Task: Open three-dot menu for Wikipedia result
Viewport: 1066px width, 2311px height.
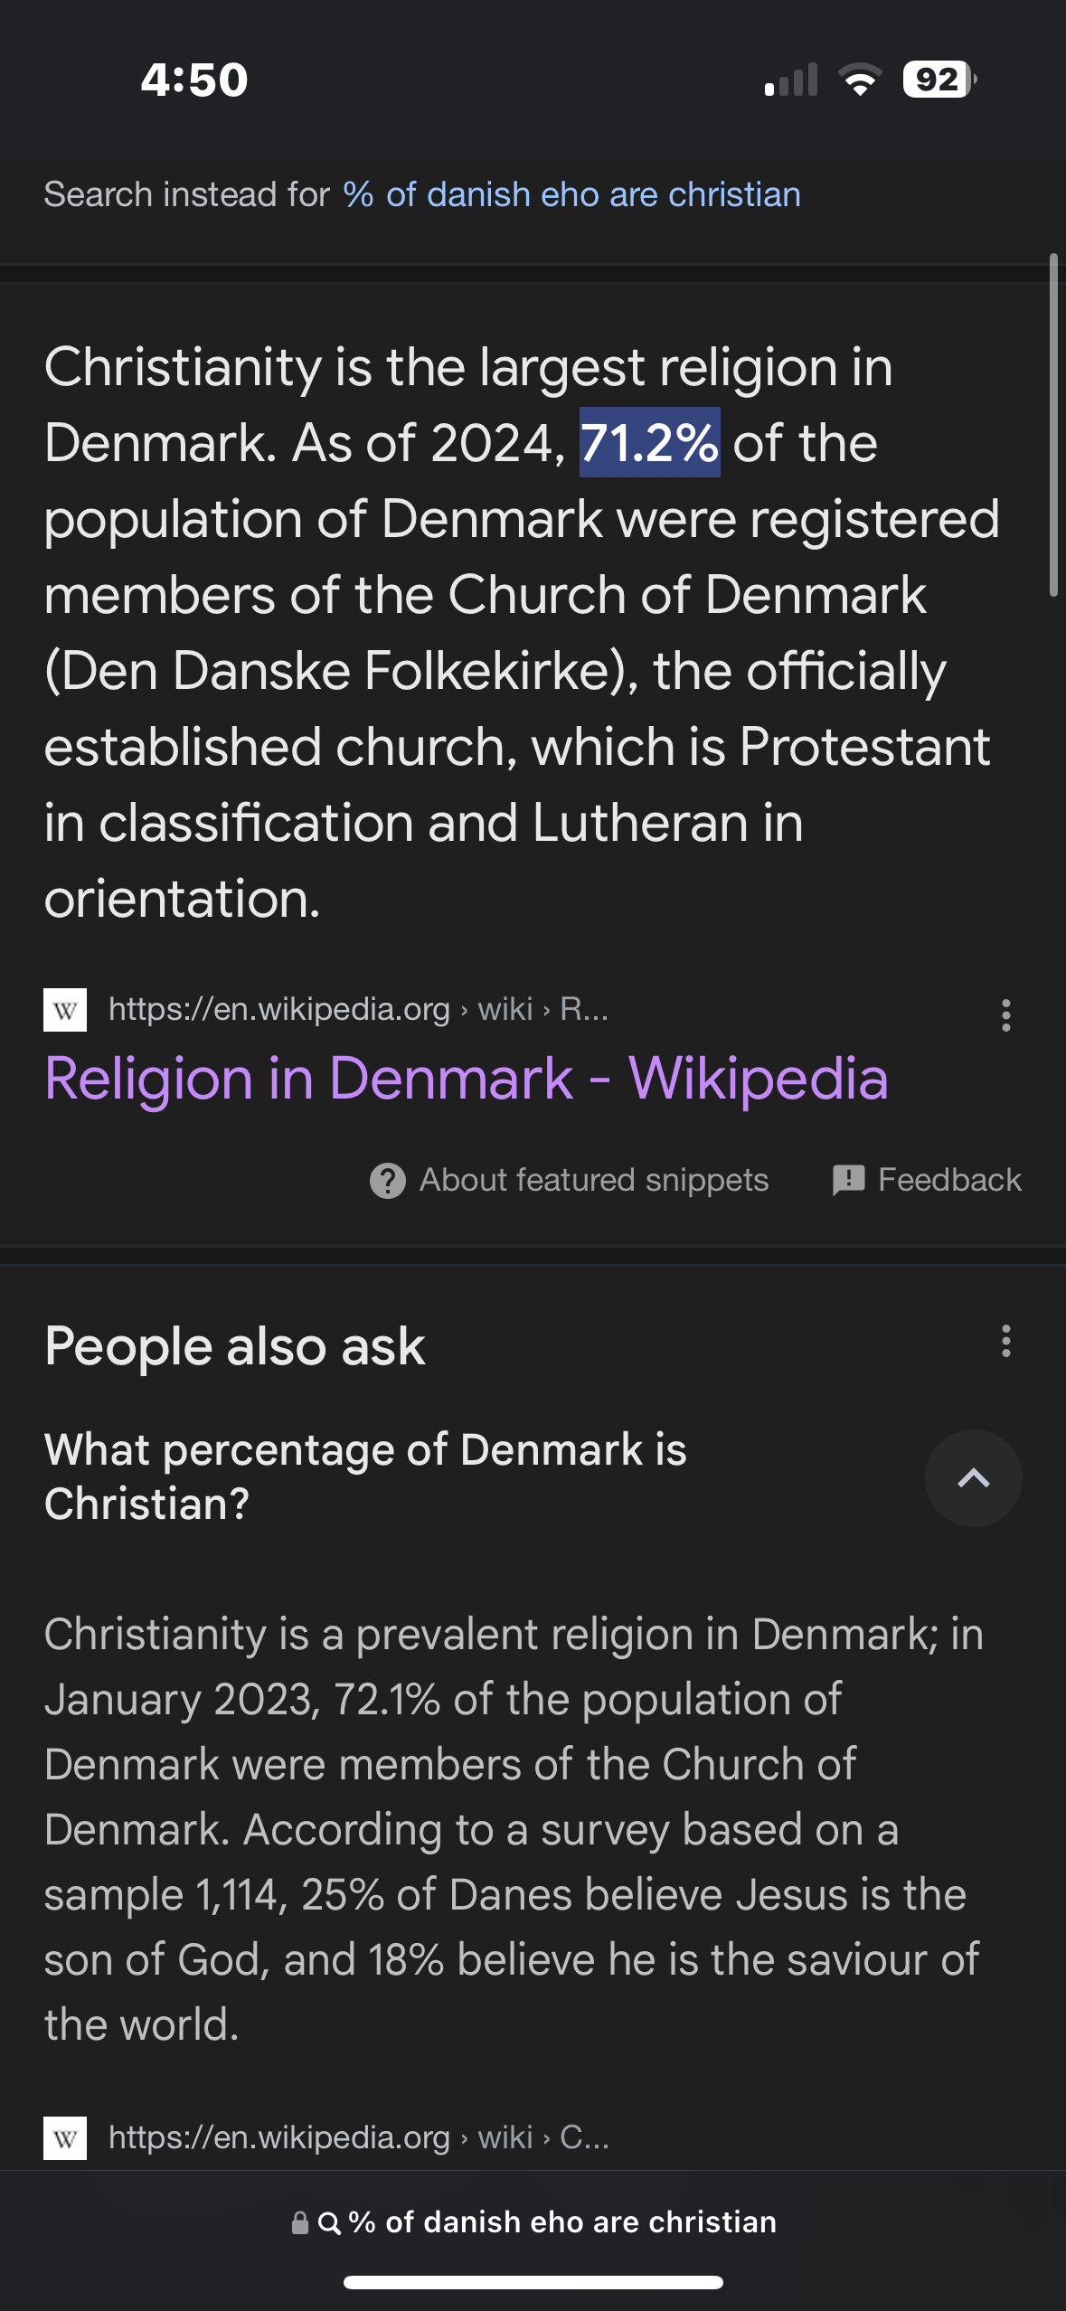Action: click(1005, 1015)
